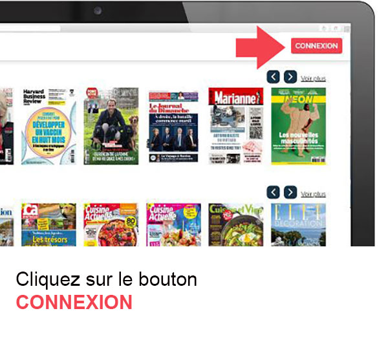This screenshot has width=388, height=344.
Task: Select the Marianne magazine cover
Action: point(236,126)
